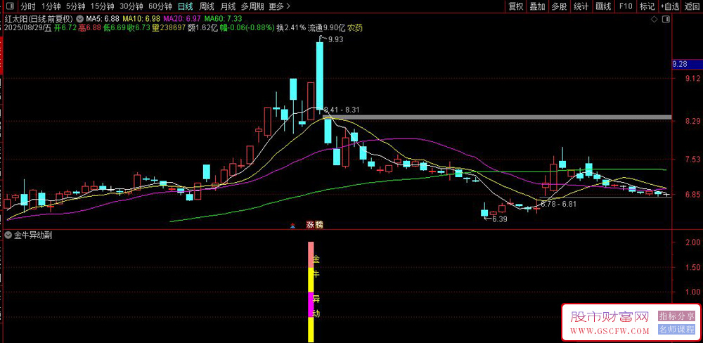Add stock with +自选 button
Viewport: 703px width, 343px height.
coord(670,6)
